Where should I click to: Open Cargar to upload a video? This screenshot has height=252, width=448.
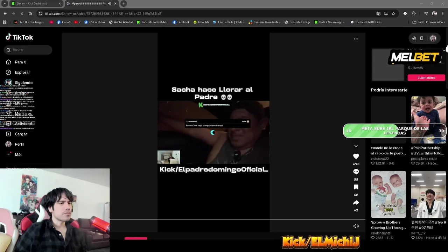21,134
